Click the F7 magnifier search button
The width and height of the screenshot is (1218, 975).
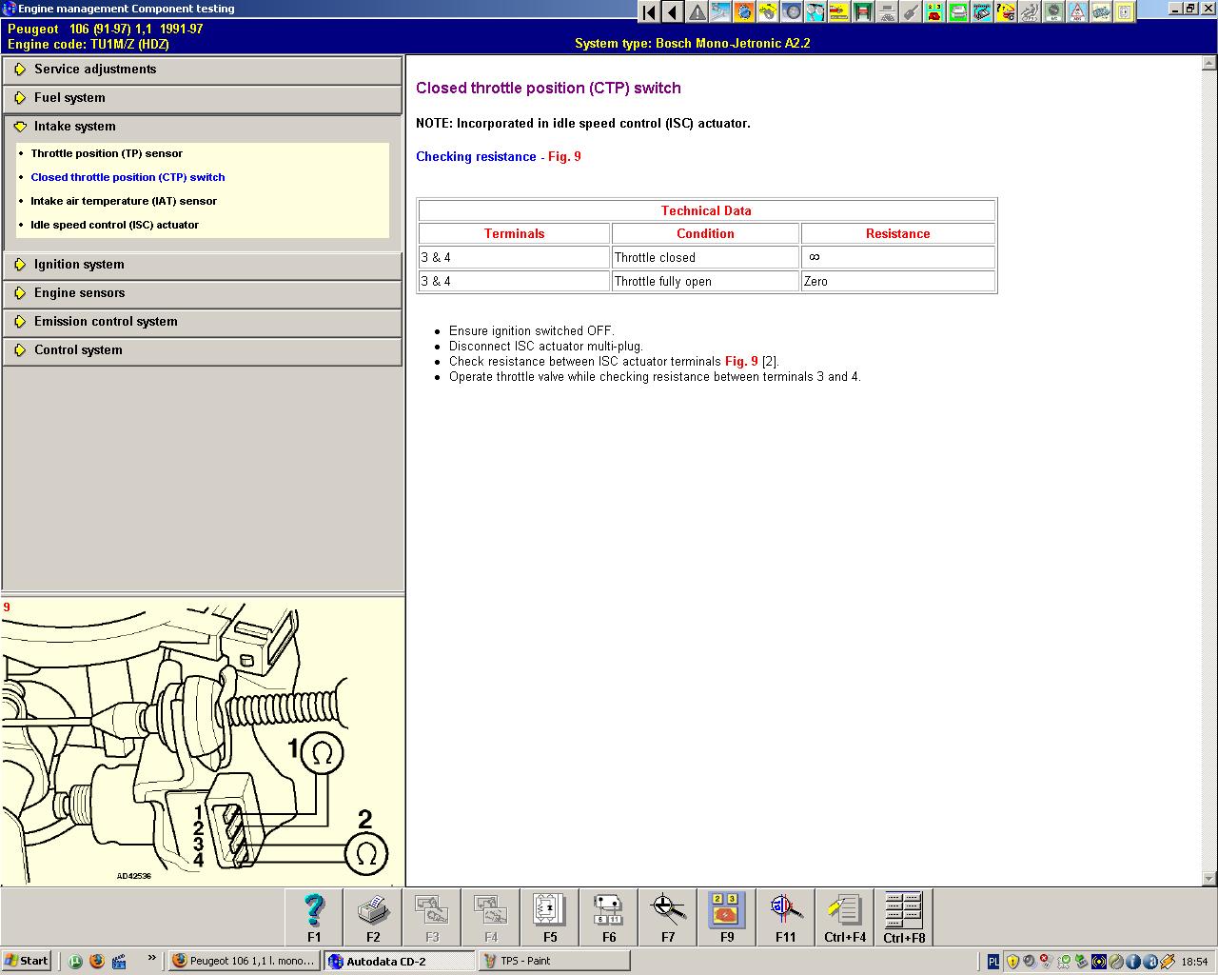668,918
